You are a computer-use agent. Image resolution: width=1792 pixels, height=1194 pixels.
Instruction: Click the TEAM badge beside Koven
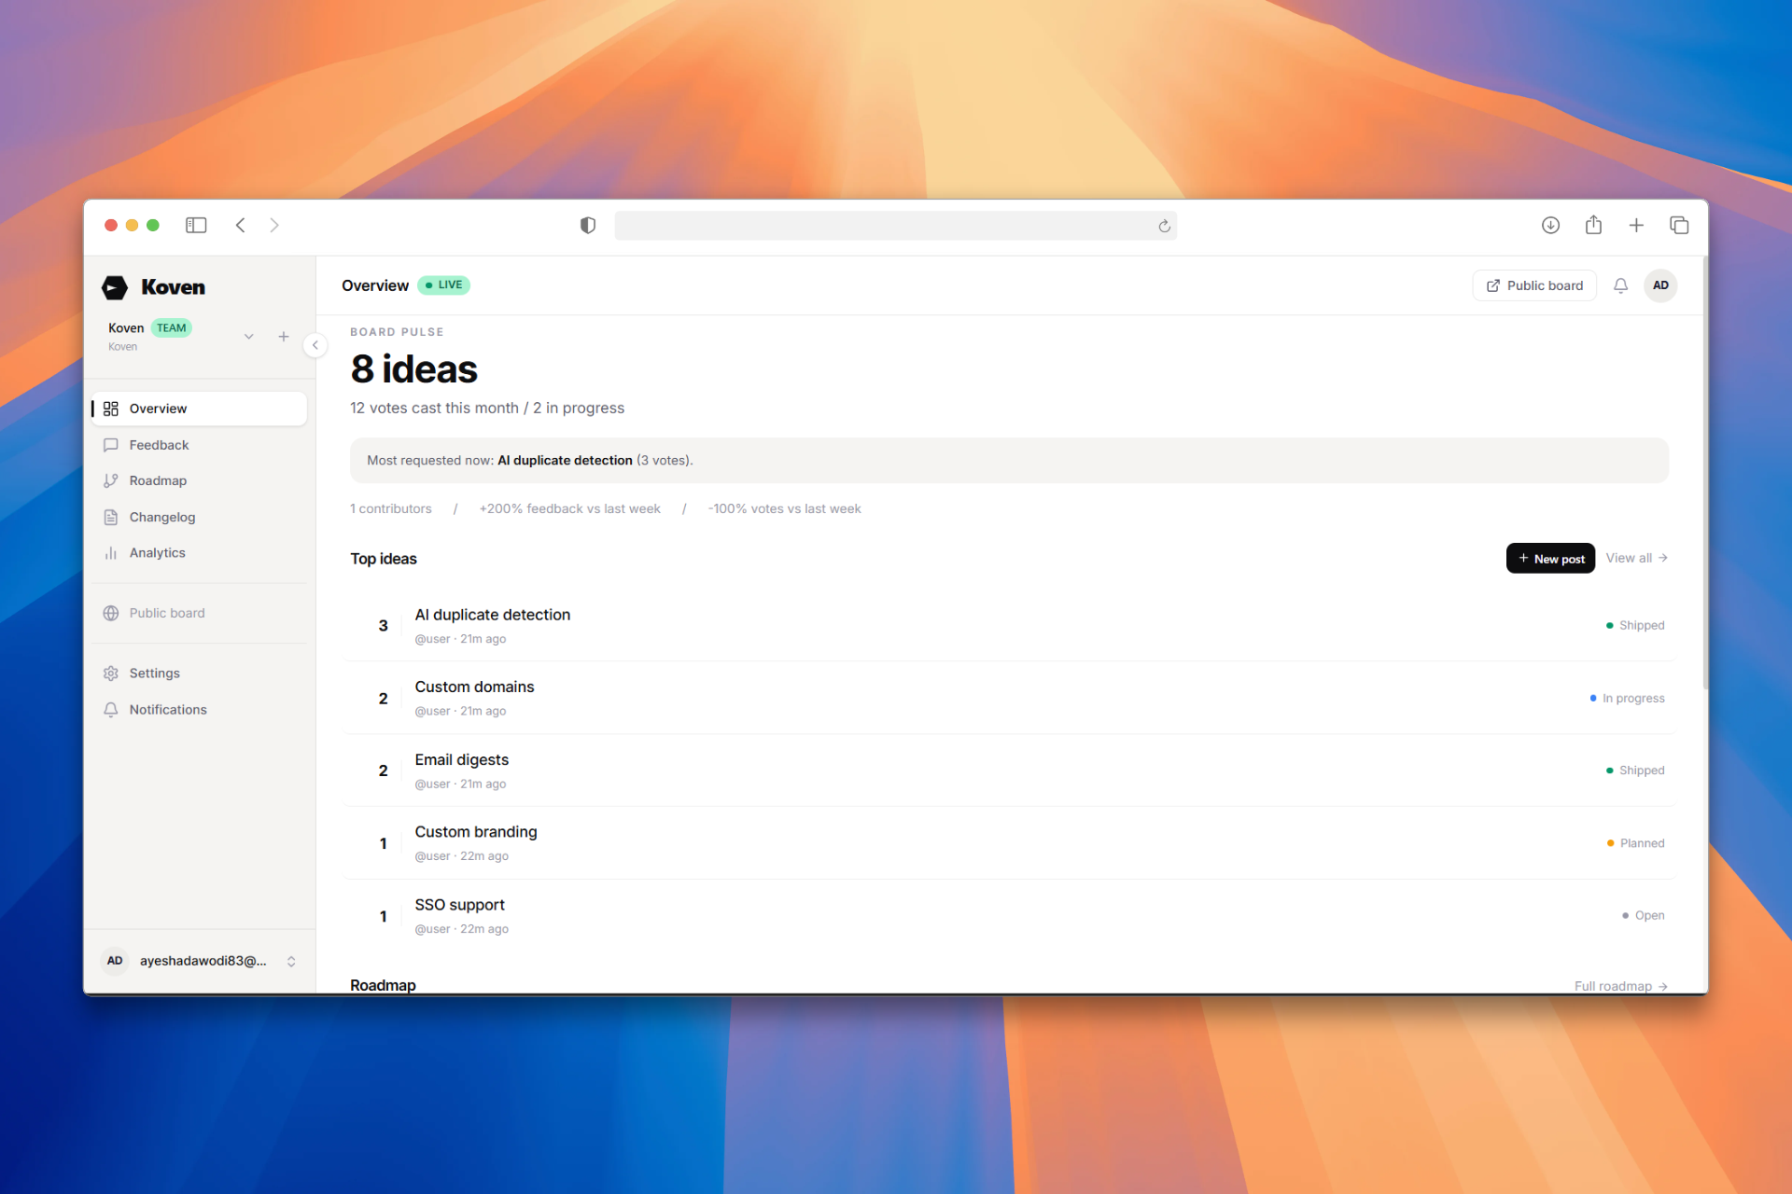(171, 328)
